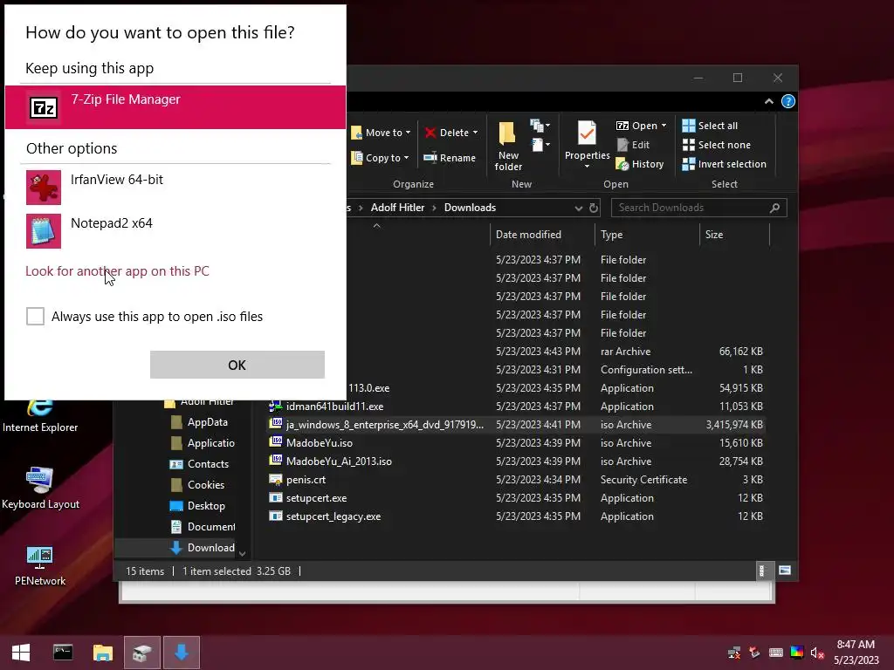Click the network tray icon
The image size is (894, 670).
coord(734,653)
